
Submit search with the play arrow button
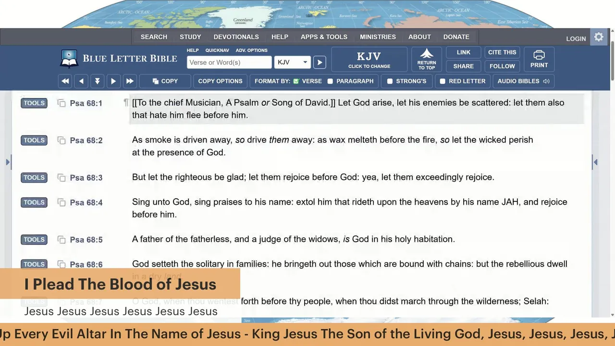pyautogui.click(x=320, y=62)
